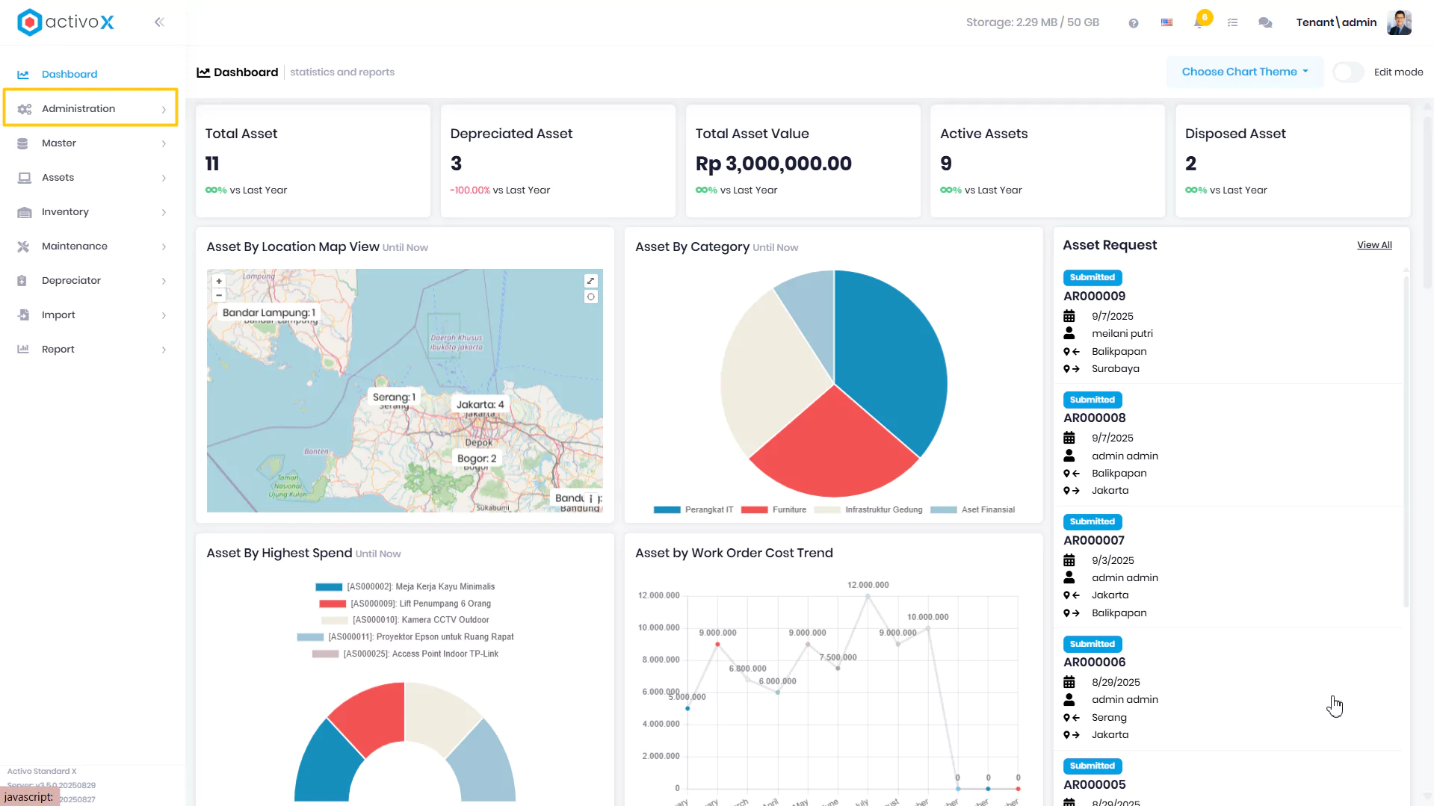Zoom out on the location map
This screenshot has width=1434, height=806.
tap(219, 295)
